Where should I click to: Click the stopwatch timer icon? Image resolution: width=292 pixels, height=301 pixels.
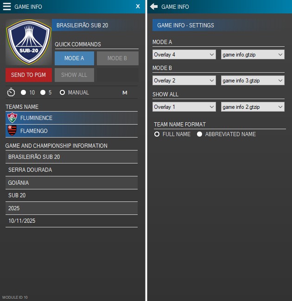click(x=11, y=93)
